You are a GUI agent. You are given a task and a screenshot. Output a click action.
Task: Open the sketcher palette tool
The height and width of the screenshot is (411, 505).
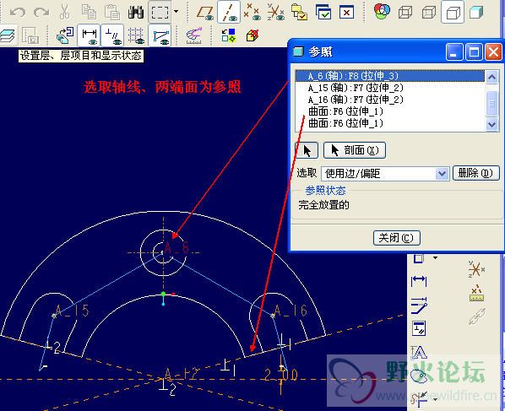[419, 376]
